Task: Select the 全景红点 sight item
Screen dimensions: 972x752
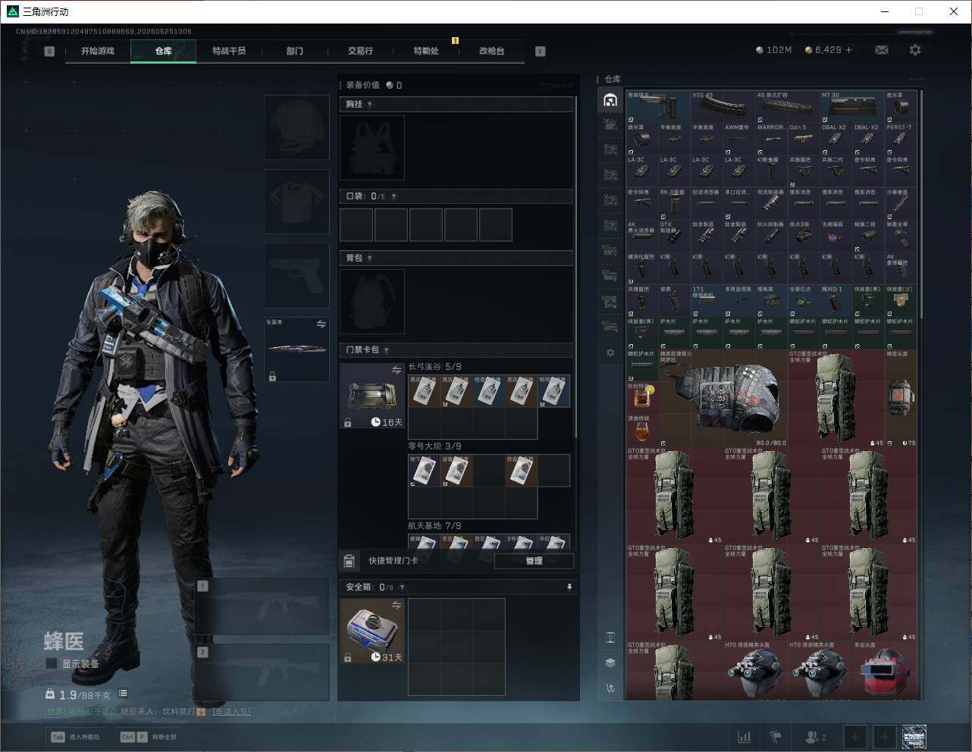Action: [804, 301]
